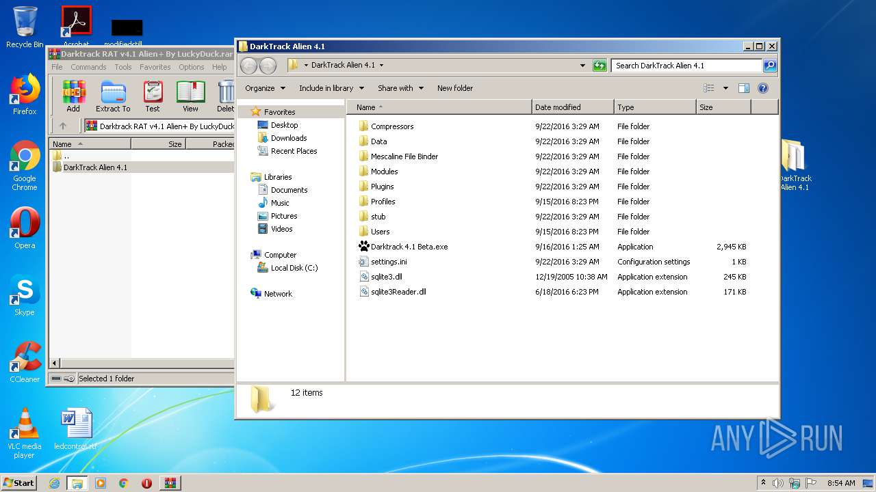The width and height of the screenshot is (876, 492).
Task: Open WinRAR Help menu
Action: (x=219, y=67)
